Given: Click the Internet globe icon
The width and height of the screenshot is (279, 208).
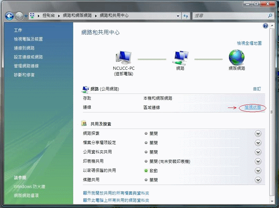Looking at the screenshot, I should point(237,57).
